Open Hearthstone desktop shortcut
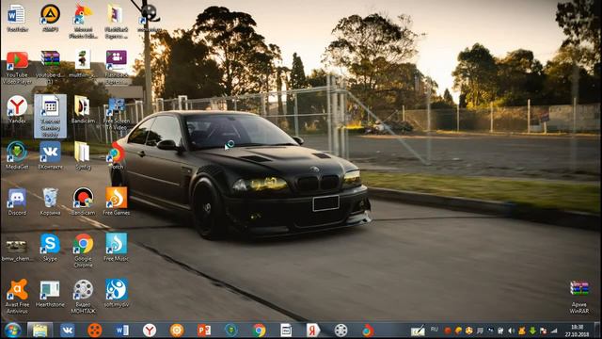The height and width of the screenshot is (339, 602). 50,294
